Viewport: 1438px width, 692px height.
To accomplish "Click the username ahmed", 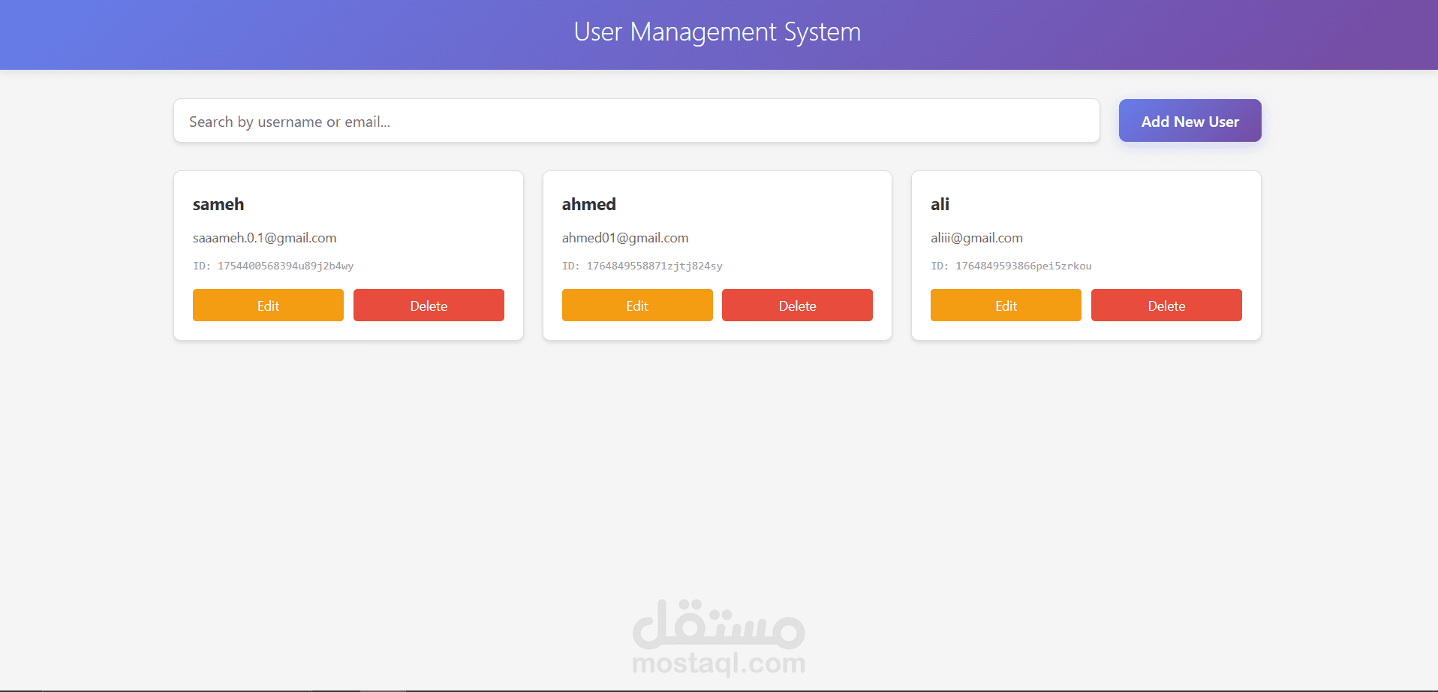I will coord(589,204).
